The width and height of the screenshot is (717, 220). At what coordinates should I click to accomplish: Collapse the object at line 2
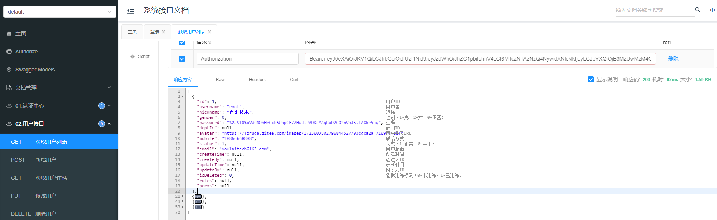point(183,96)
